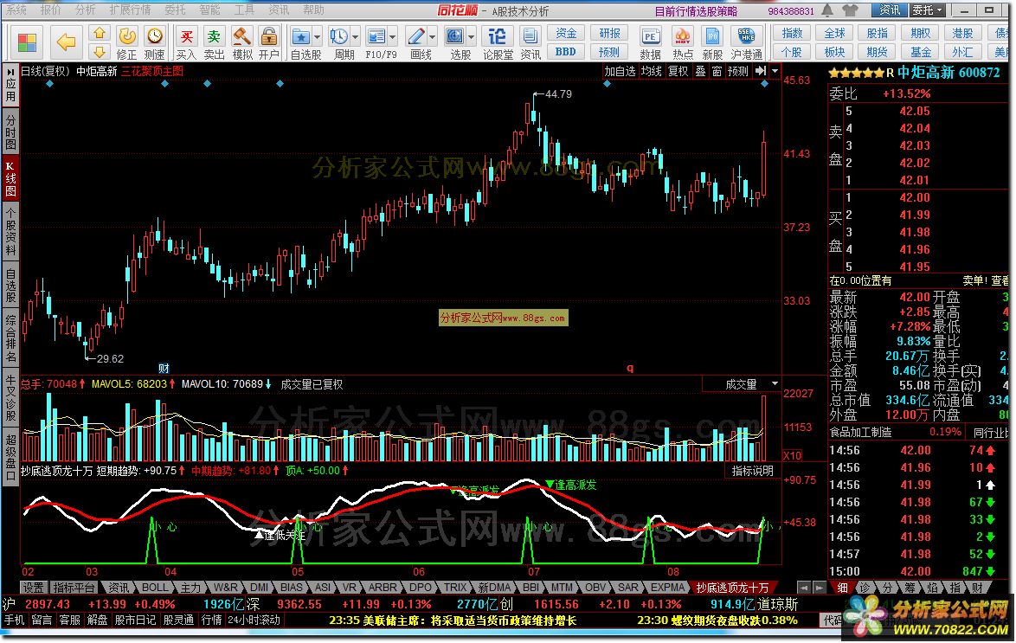Click the 资讯 news document icon

(x=530, y=42)
